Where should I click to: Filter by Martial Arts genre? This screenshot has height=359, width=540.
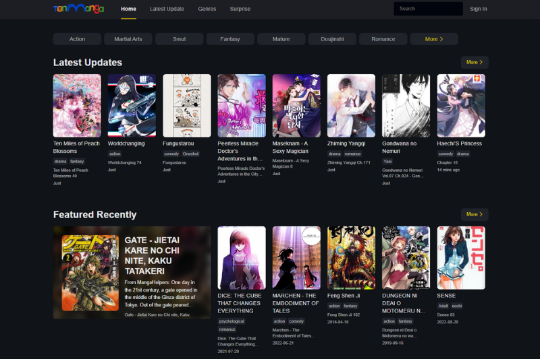point(128,39)
